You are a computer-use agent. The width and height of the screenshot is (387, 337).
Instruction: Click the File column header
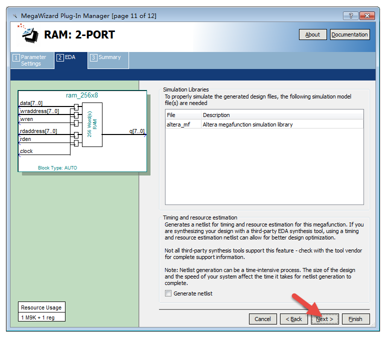(183, 115)
